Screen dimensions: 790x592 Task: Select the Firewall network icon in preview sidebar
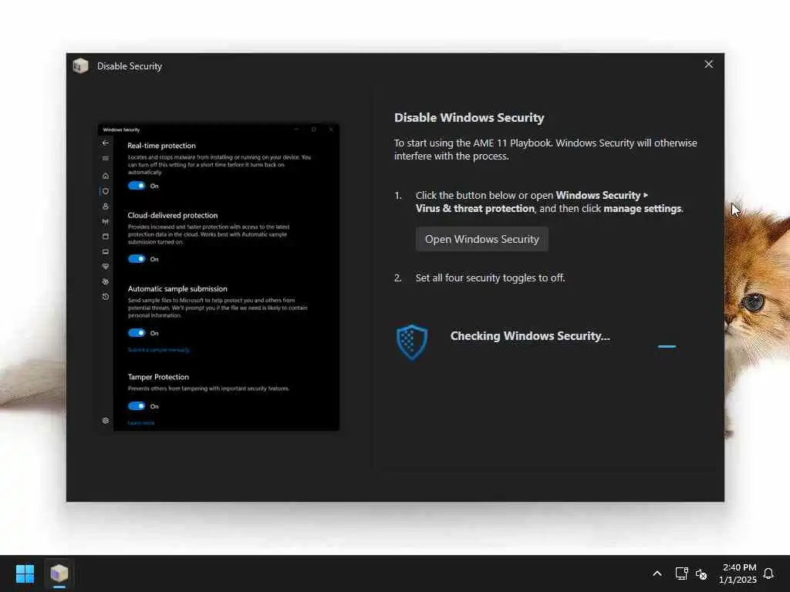tap(105, 221)
